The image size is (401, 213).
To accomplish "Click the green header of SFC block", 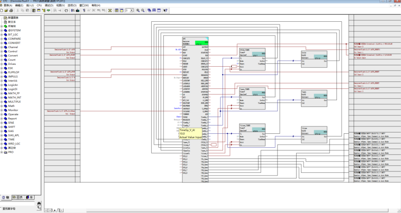I will tap(202, 43).
